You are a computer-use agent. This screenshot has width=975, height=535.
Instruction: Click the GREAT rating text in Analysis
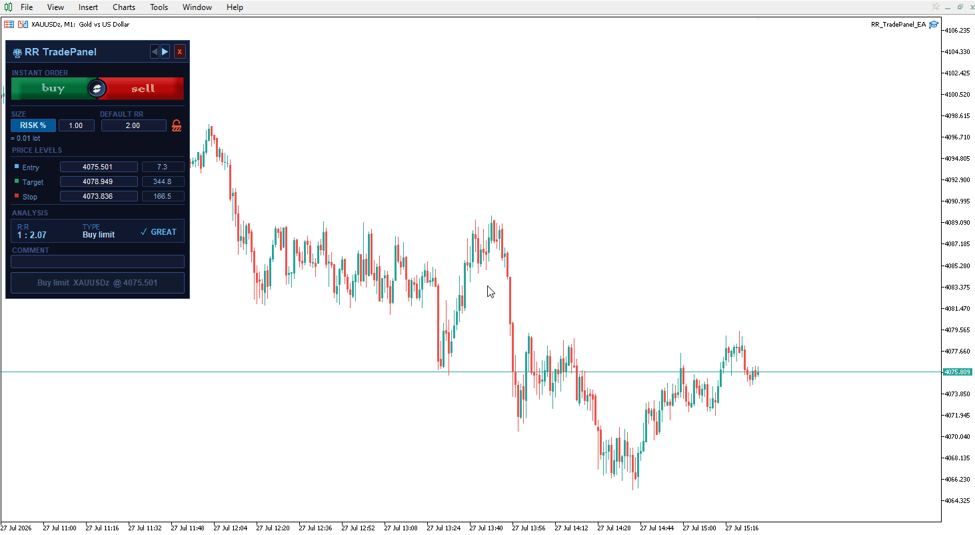click(x=163, y=232)
